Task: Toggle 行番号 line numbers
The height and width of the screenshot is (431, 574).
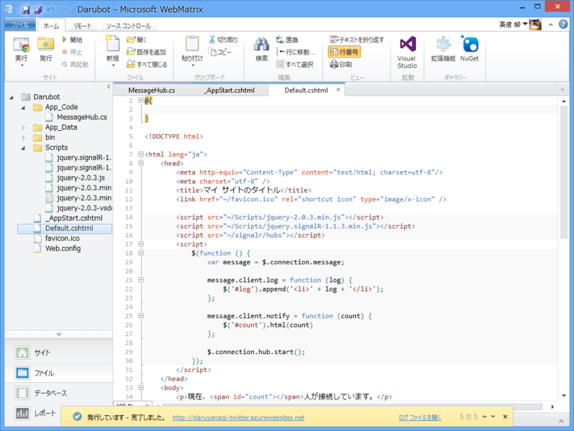Action: click(344, 52)
